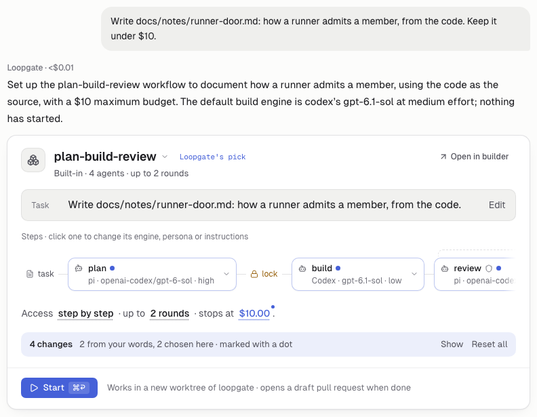
Task: Click the lock padlock icon
Action: click(x=254, y=274)
